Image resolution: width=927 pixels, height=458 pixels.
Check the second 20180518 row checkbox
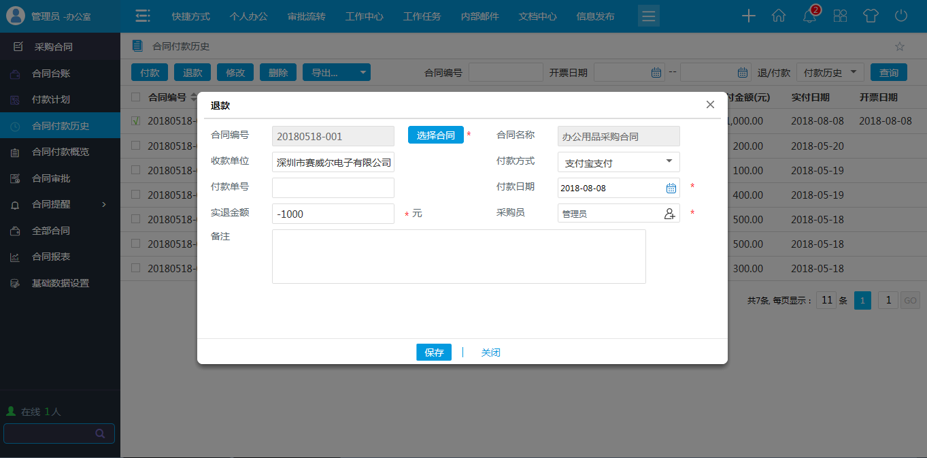pos(136,146)
